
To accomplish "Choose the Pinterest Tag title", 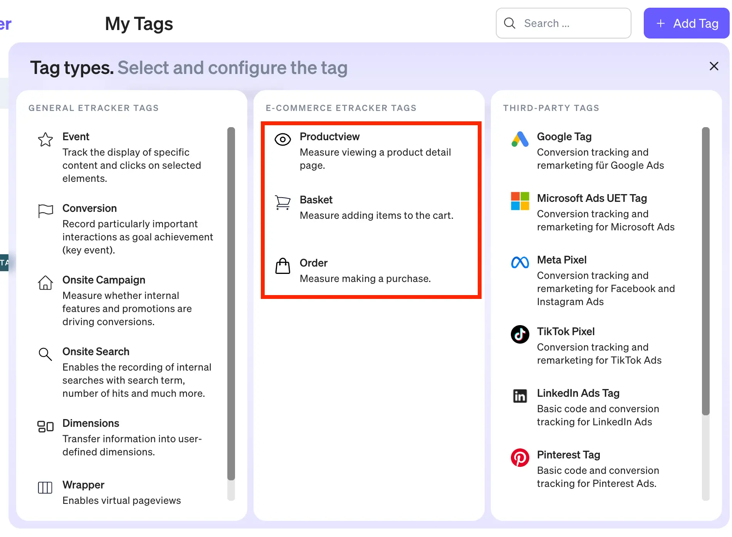I will pyautogui.click(x=568, y=455).
